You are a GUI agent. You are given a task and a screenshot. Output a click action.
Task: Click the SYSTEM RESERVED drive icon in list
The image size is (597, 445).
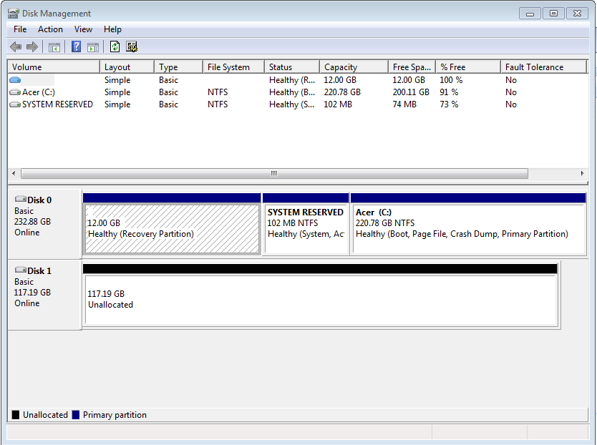(x=15, y=104)
